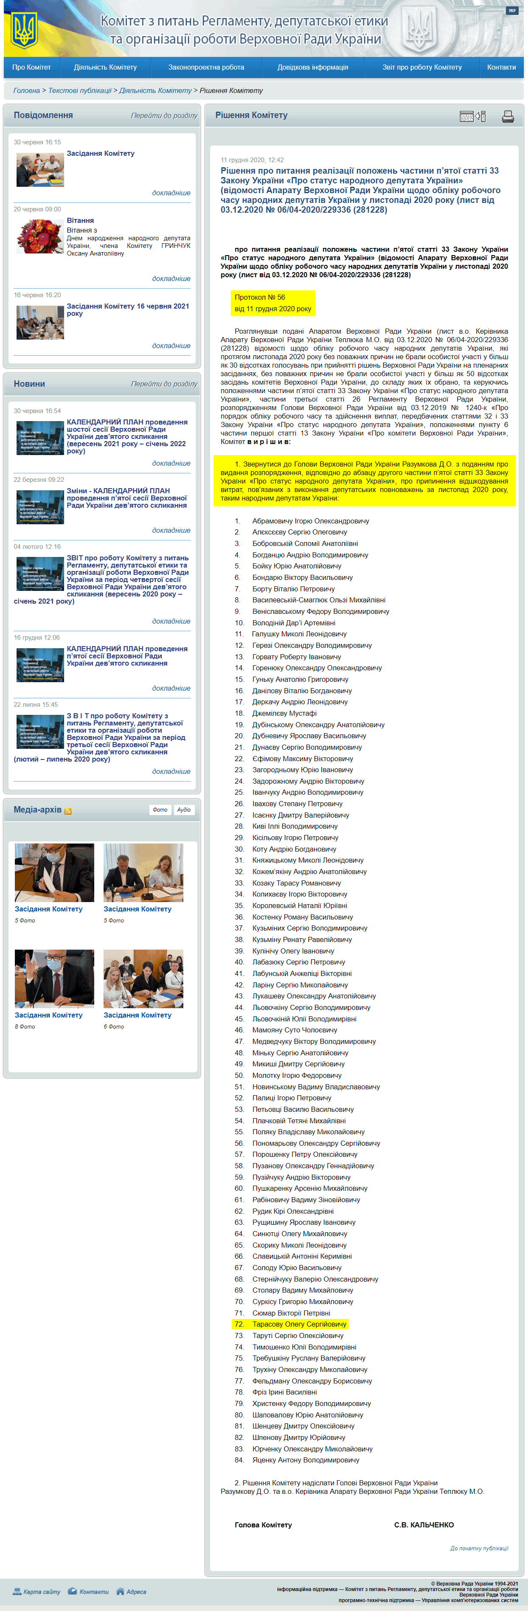
Task: Click the Карта сайту footer icon
Action: pos(17,1591)
